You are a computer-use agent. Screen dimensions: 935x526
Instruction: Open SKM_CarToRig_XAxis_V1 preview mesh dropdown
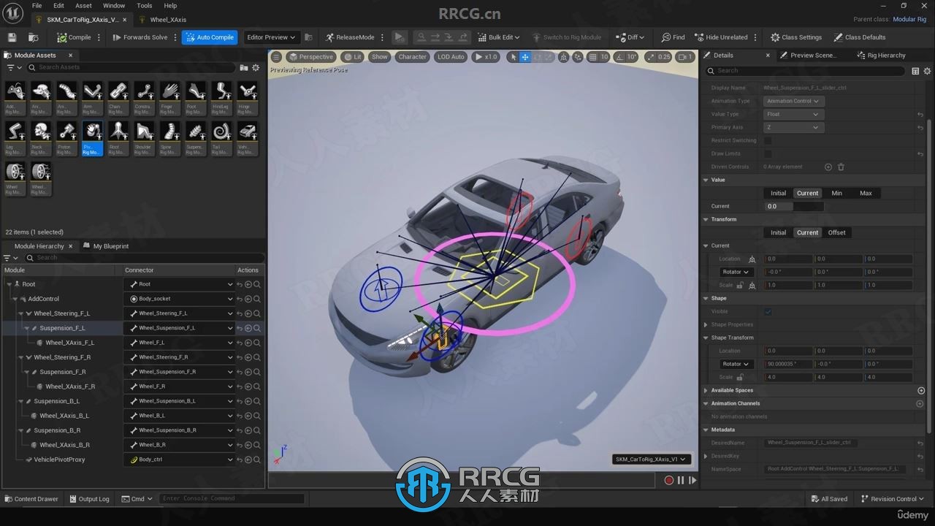652,460
